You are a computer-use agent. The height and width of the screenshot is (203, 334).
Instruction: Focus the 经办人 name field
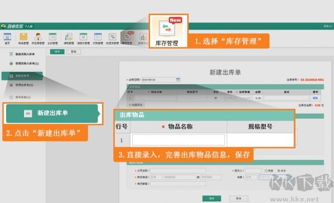point(253,171)
